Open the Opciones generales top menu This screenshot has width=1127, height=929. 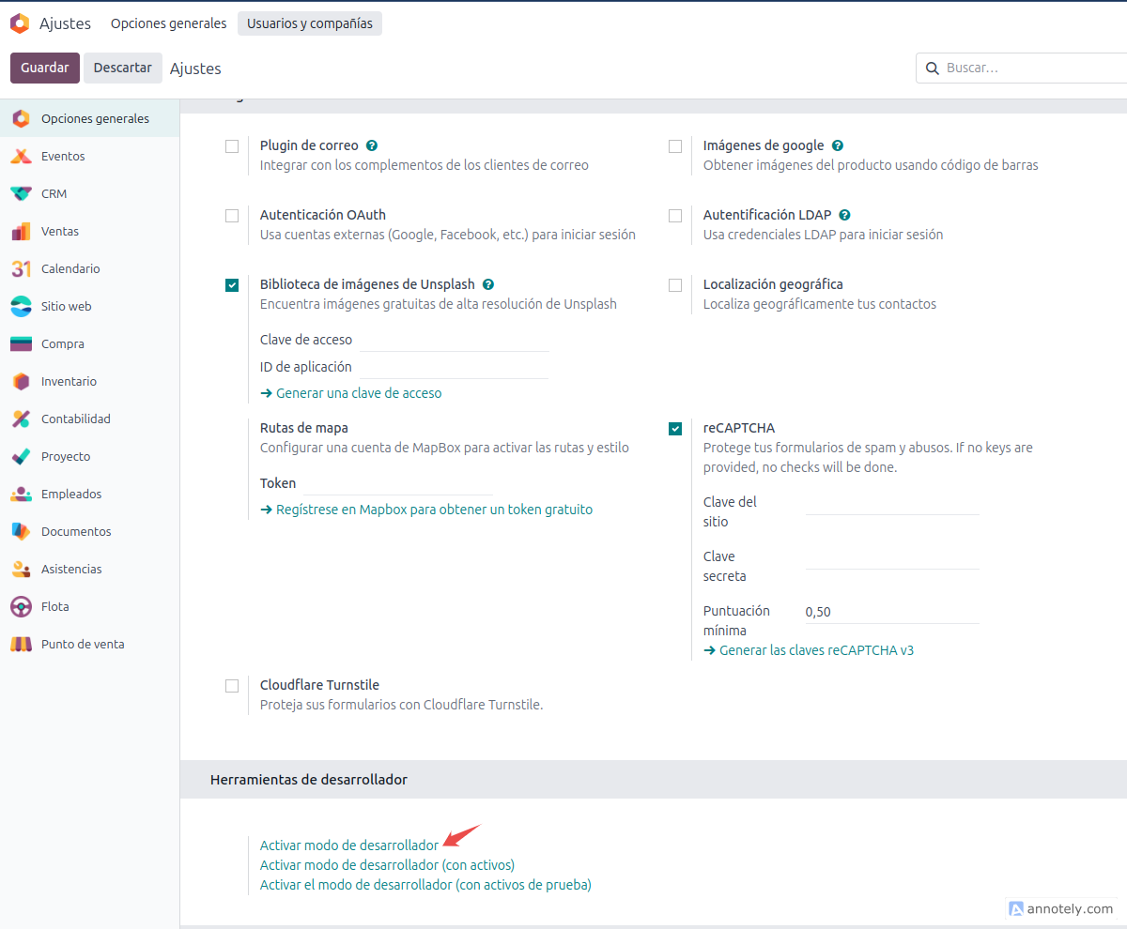click(168, 23)
